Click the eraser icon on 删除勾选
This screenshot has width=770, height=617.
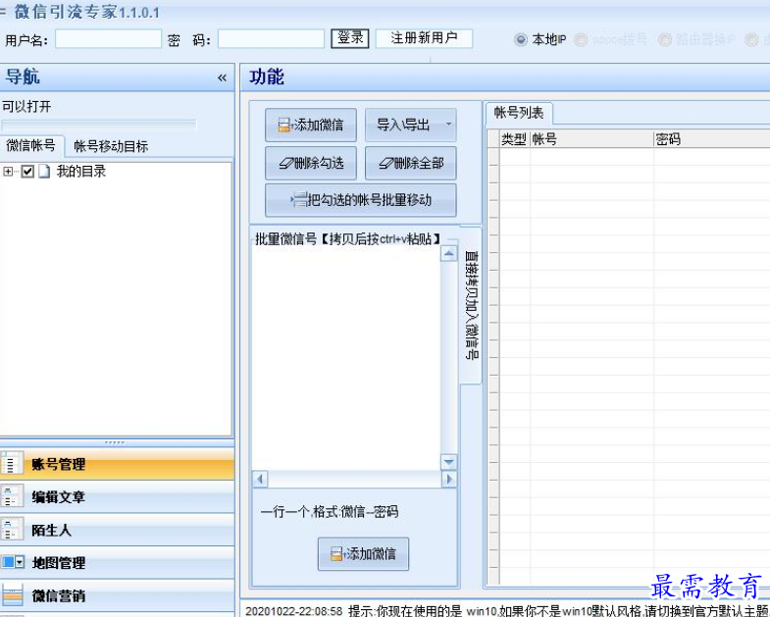[286, 163]
